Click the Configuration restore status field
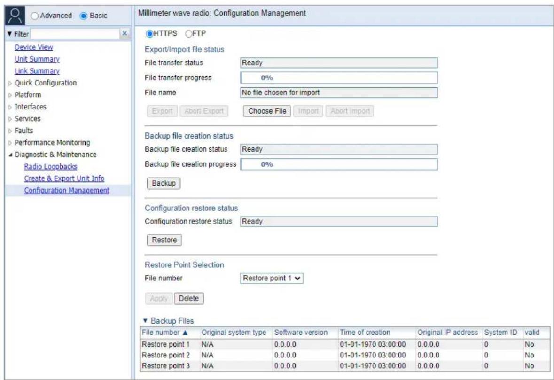554x380 pixels. pos(339,222)
